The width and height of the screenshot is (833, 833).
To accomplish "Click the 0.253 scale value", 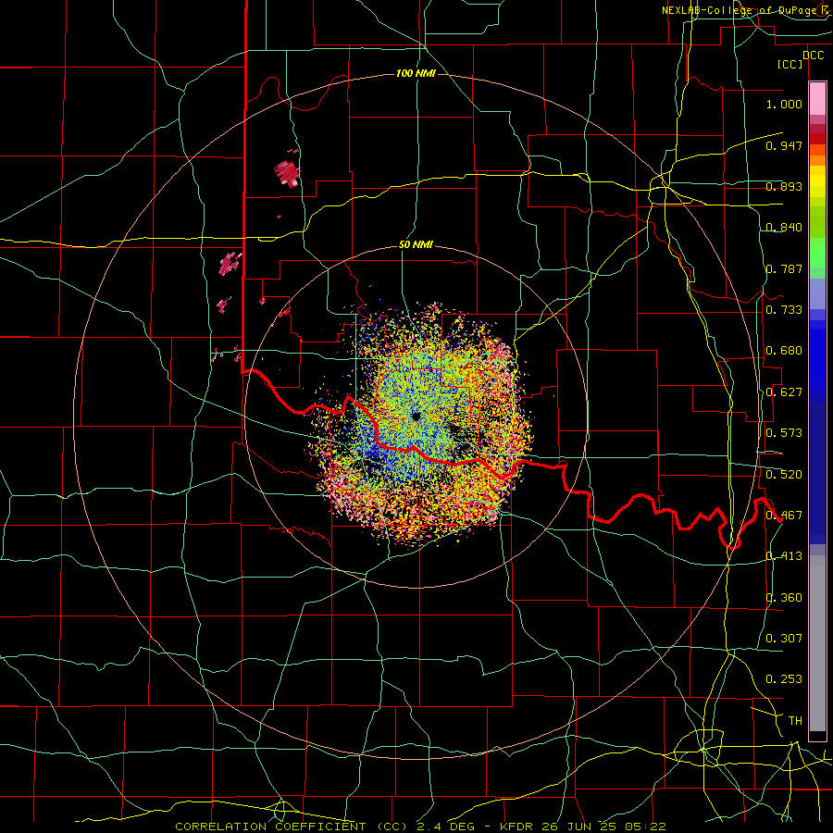I will pos(784,679).
